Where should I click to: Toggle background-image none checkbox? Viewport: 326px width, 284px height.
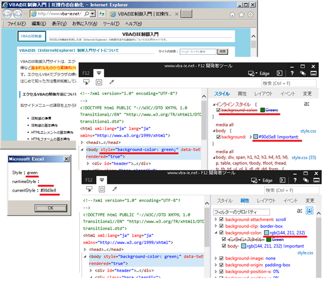(x=222, y=258)
